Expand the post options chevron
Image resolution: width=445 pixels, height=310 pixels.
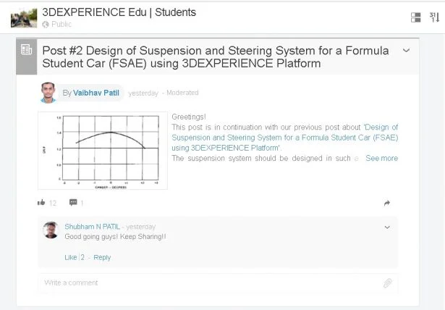(406, 51)
